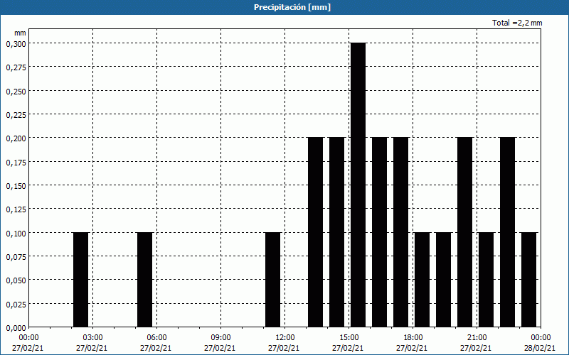Click the last bar before 00:00 28/02/21
Image resolution: width=569 pixels, height=355 pixels.
529,280
